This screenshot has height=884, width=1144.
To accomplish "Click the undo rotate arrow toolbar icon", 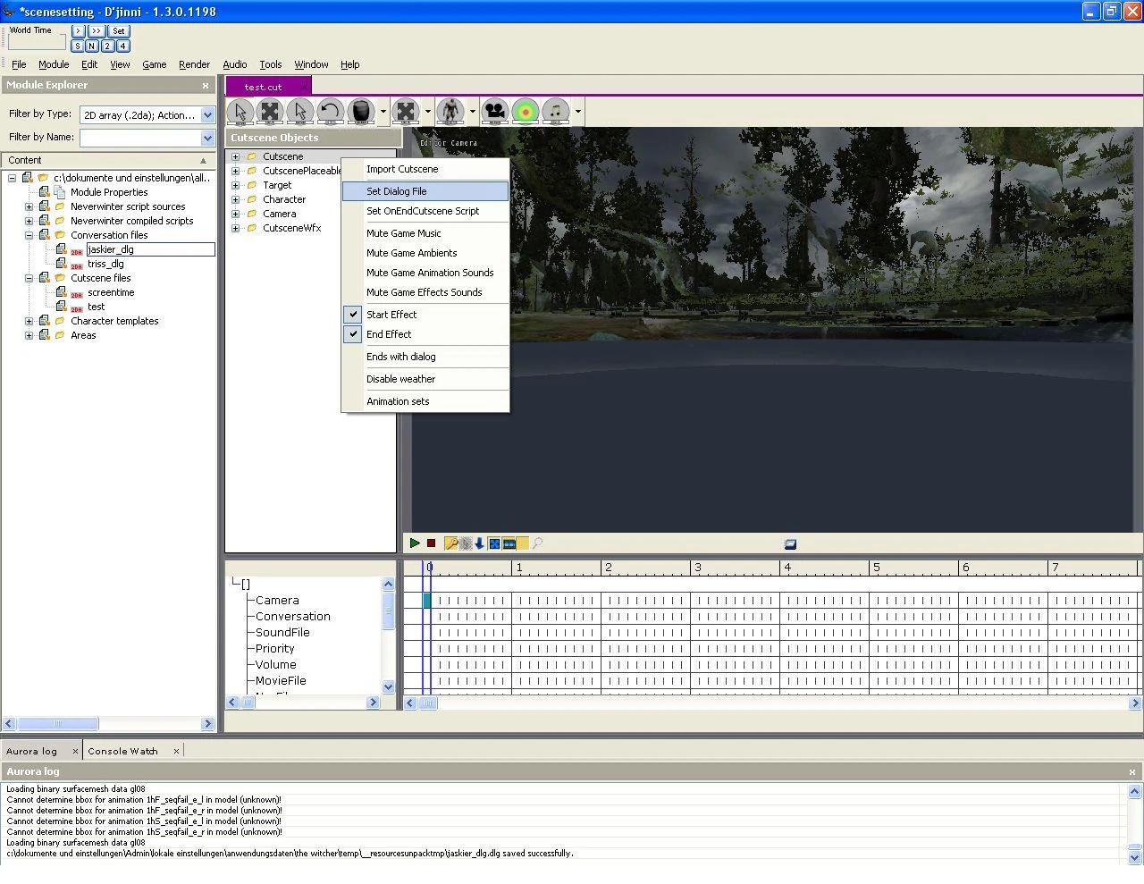I will (331, 112).
